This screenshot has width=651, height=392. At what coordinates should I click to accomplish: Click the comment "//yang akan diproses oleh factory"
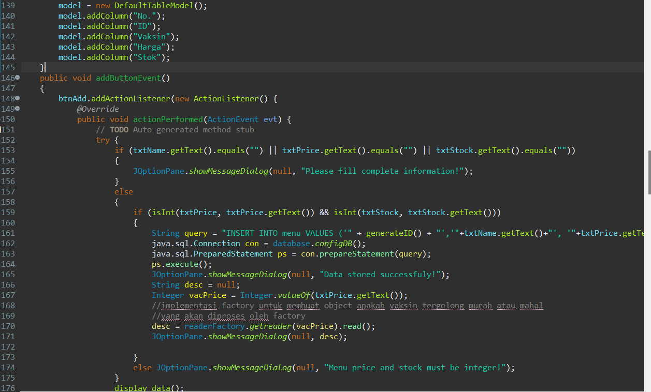pos(228,316)
